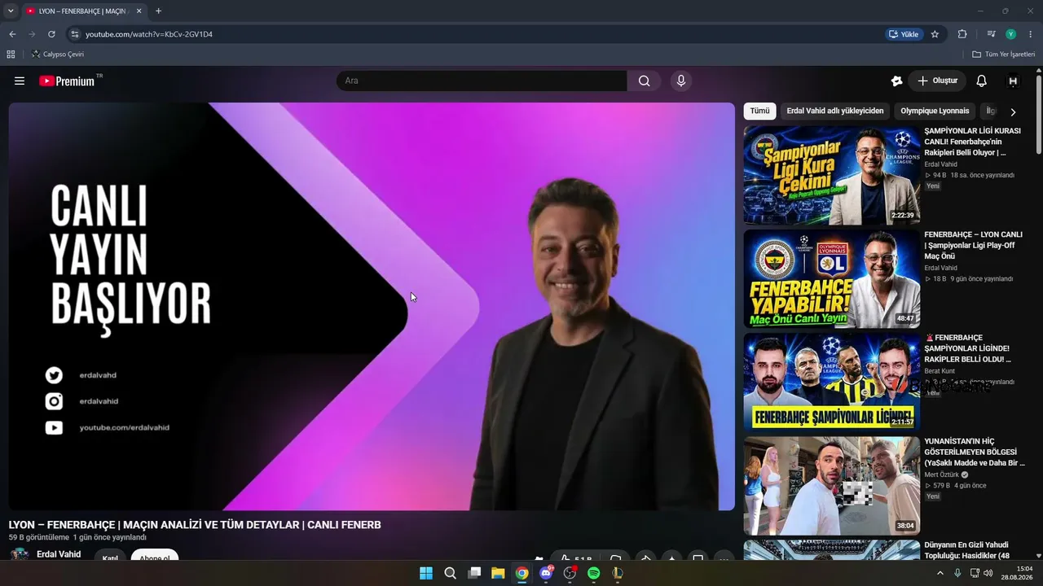Open FENERBAHÇE – LYON CANLI video title
The width and height of the screenshot is (1043, 586).
click(973, 245)
